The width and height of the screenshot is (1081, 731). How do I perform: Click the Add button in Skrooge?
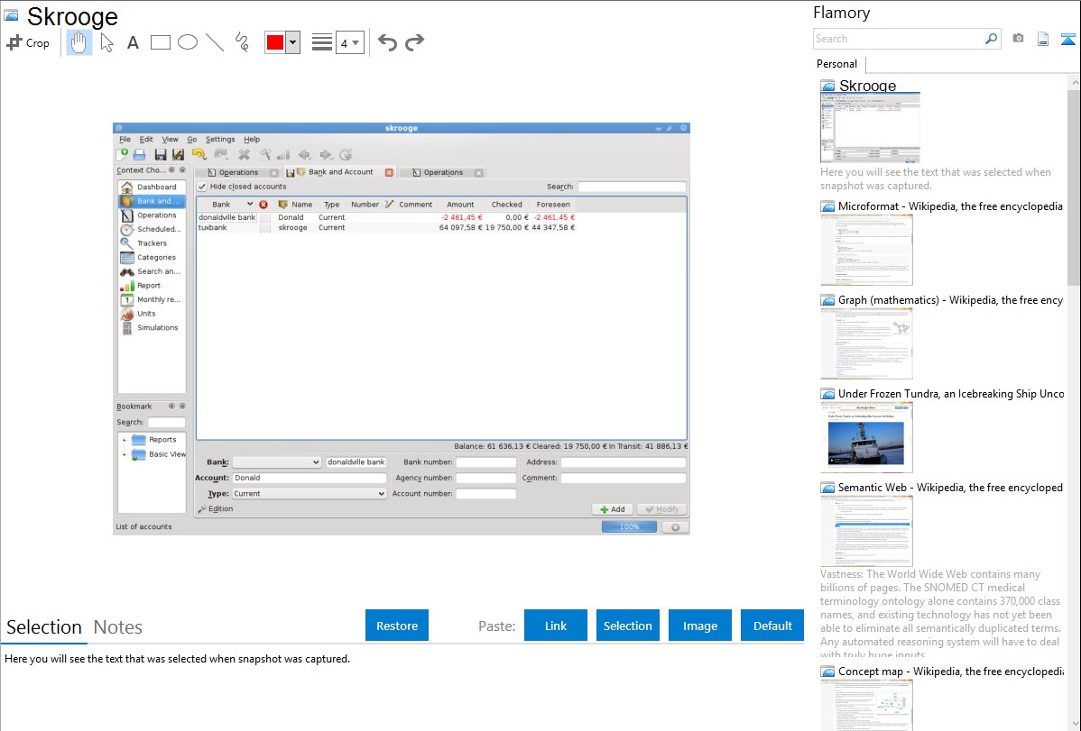[x=612, y=509]
